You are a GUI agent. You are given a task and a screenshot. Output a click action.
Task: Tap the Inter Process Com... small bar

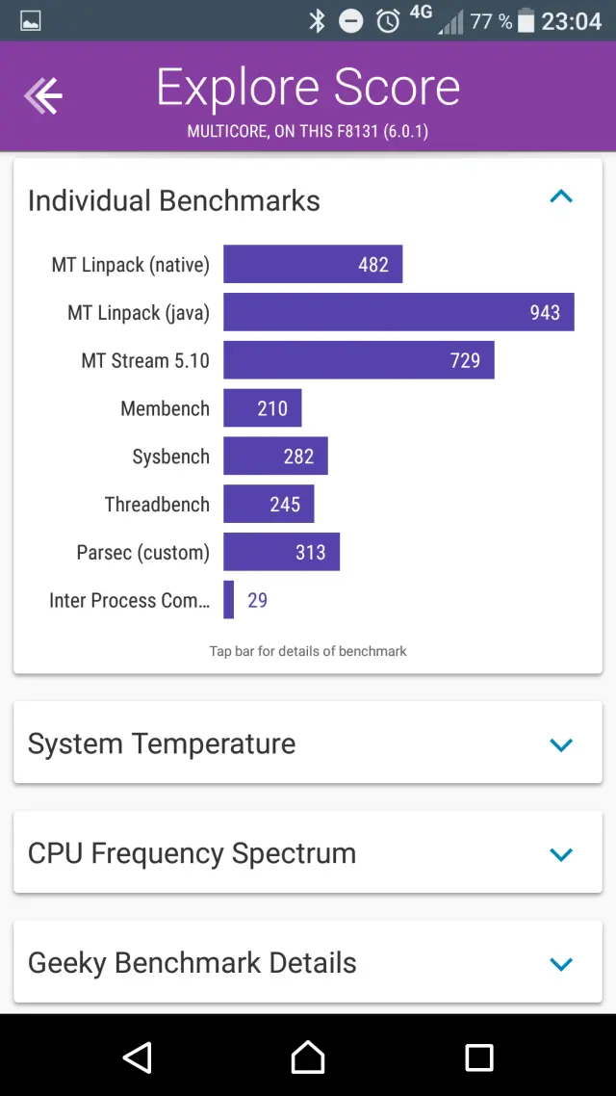(x=229, y=600)
